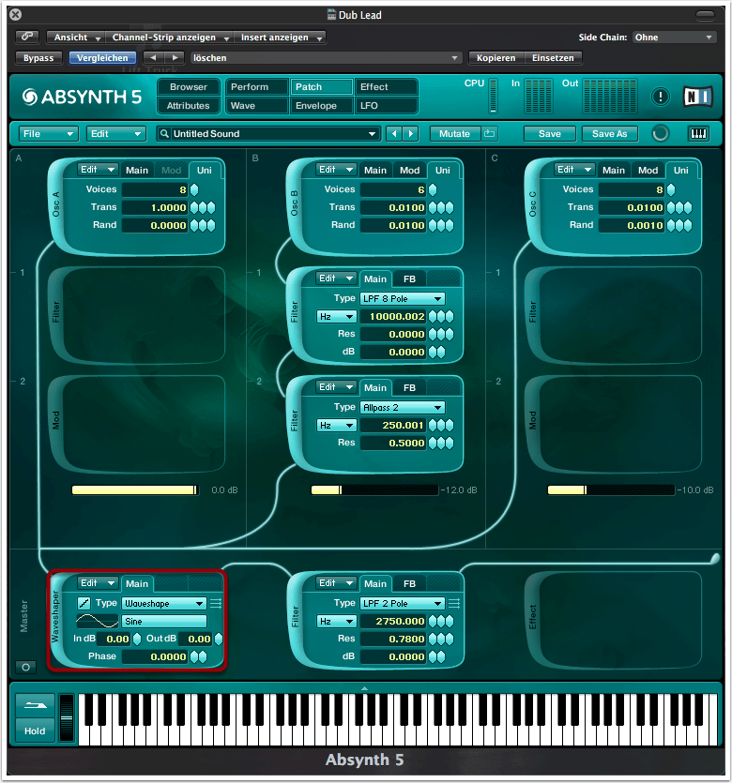The width and height of the screenshot is (732, 783).
Task: Toggle the Osc A module on or off
Action: point(56,204)
